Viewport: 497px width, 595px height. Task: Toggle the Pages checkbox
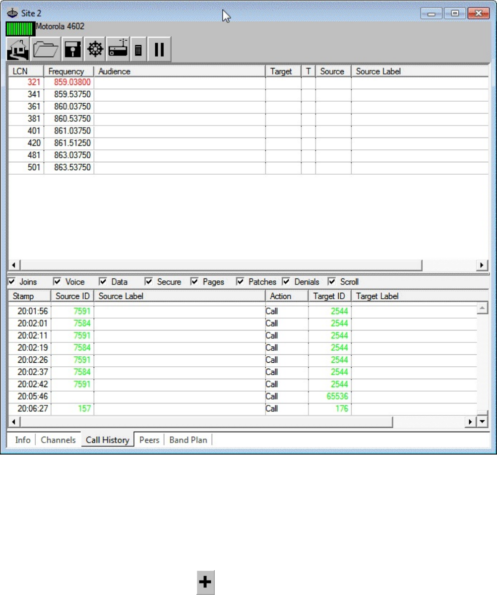tap(194, 281)
